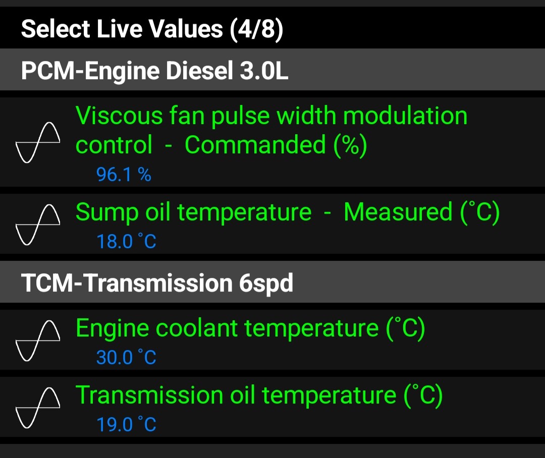This screenshot has height=458, width=545.
Task: Tap the 96.1 % fan control reading
Action: tap(124, 174)
